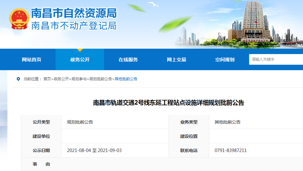
Task: Click the 建设单位 label cell
Action: 41,136
